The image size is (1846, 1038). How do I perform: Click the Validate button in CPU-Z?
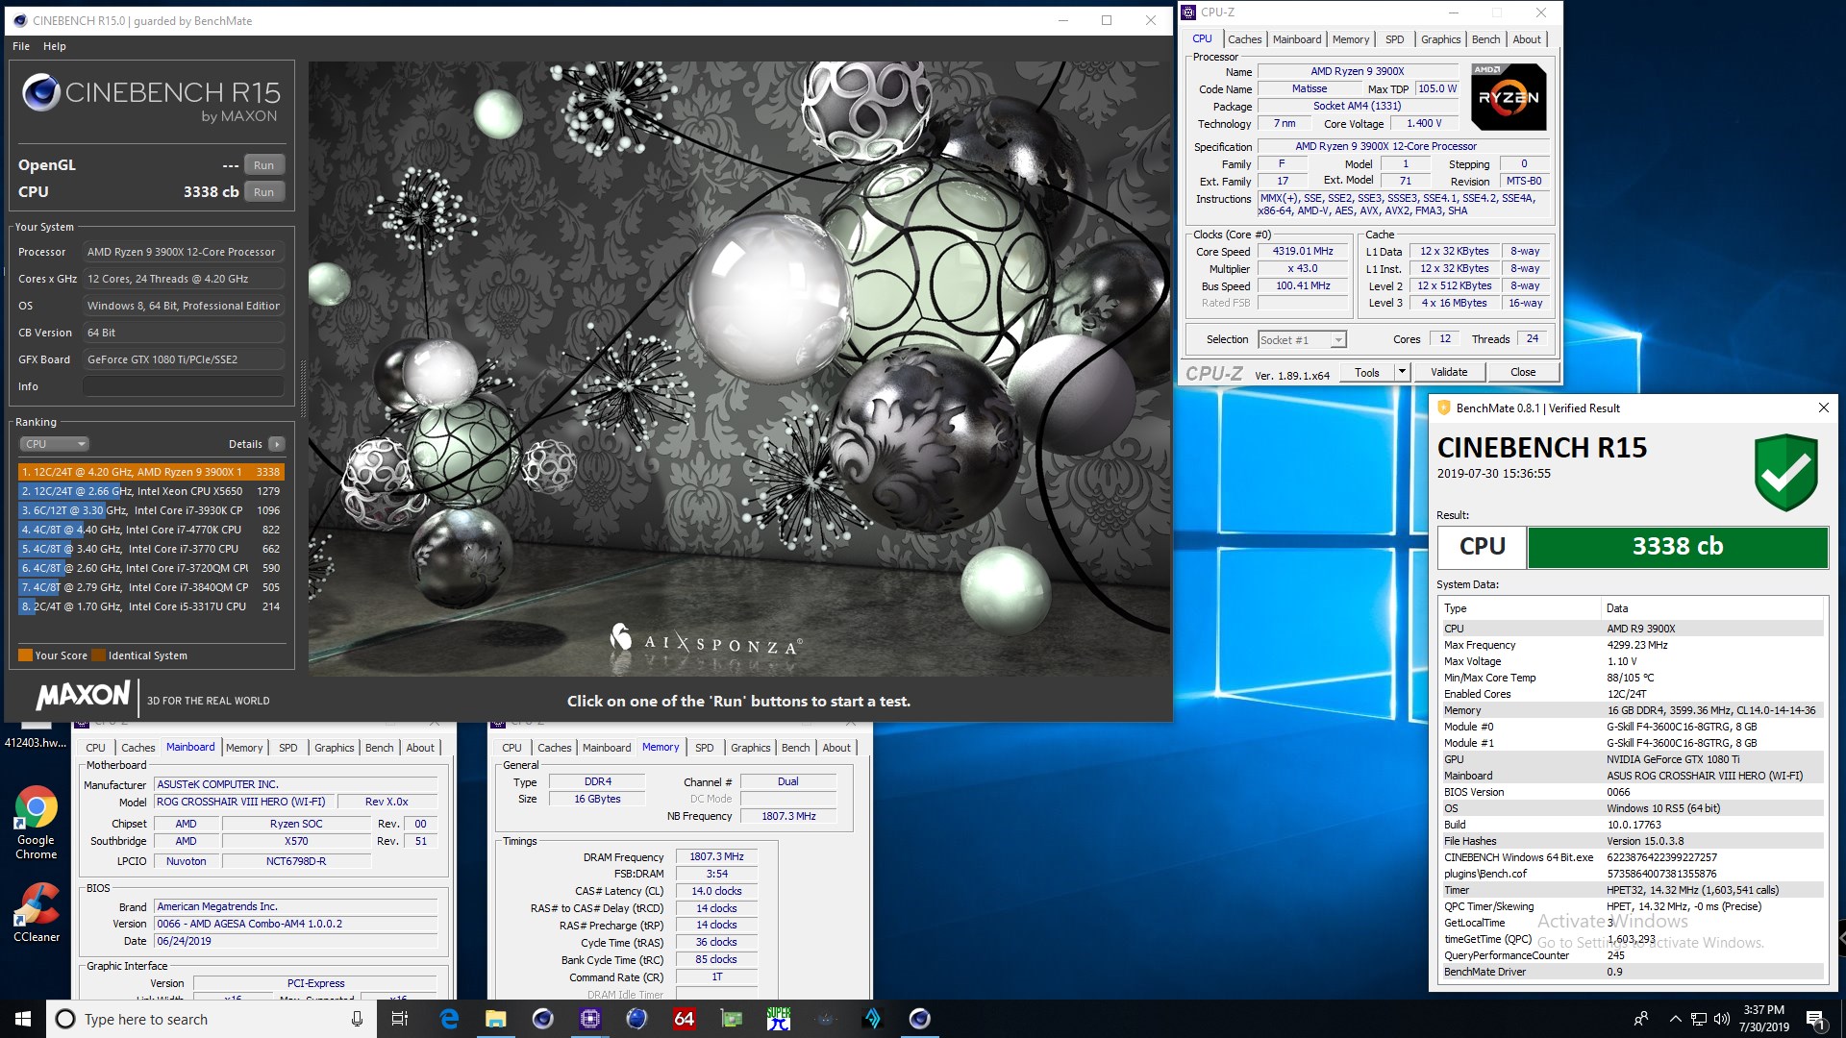coord(1448,373)
